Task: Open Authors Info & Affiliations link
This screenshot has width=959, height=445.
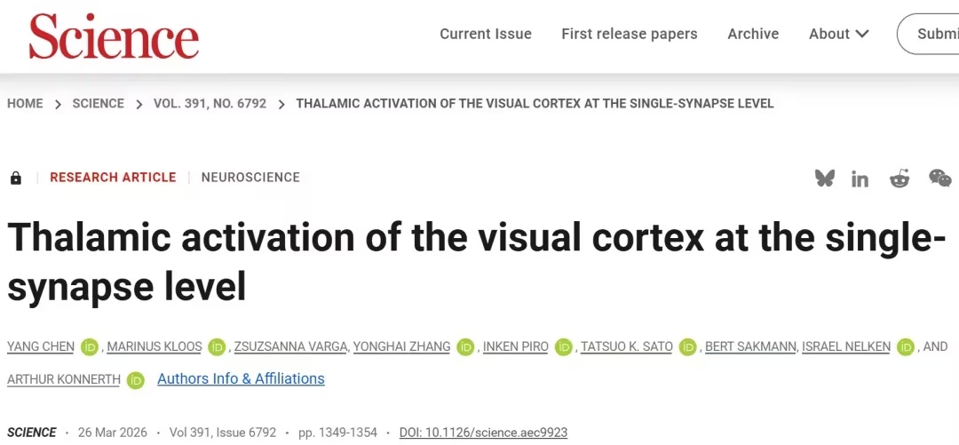Action: tap(241, 379)
